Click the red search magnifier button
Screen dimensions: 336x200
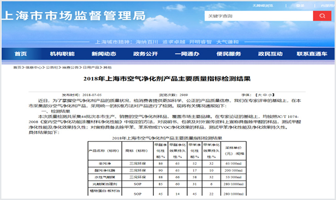point(322,16)
